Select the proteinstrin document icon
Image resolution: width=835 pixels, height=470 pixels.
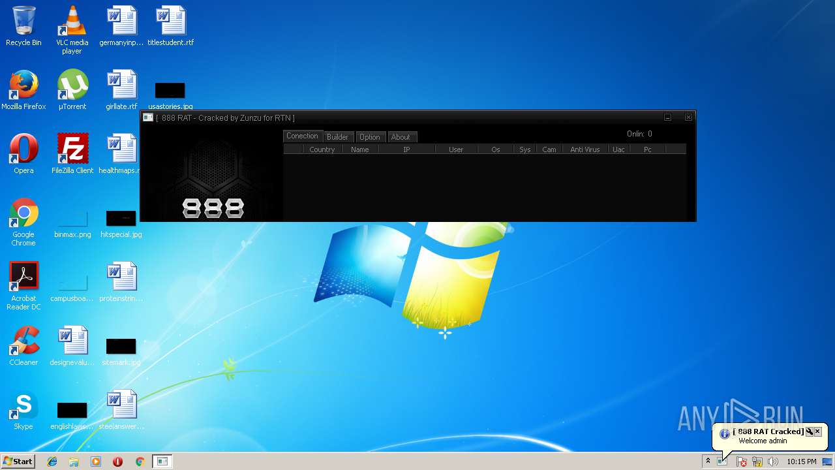(121, 282)
